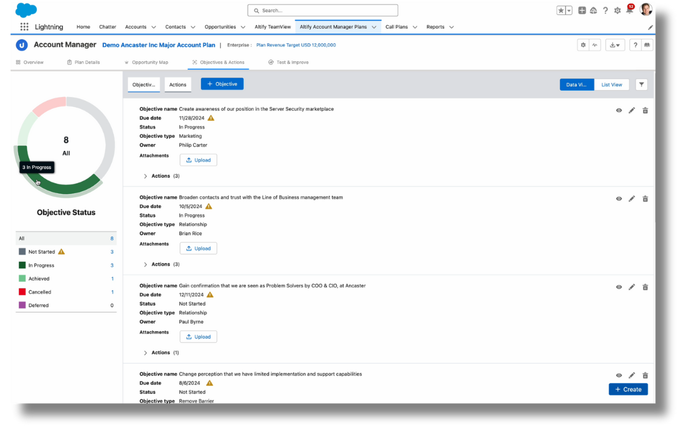This screenshot has width=688, height=438.
Task: Edit the Change perception objective
Action: tap(632, 375)
